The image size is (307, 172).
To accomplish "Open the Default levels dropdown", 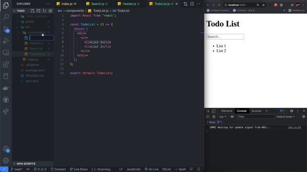I will (x=285, y=117).
